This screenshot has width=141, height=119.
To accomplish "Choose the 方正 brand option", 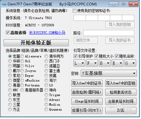I will coord(10,109).
